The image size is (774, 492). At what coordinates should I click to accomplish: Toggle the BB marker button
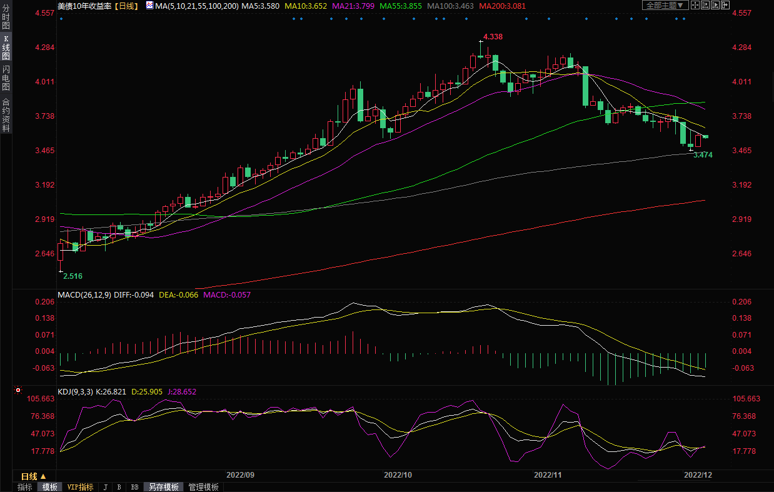(134, 487)
